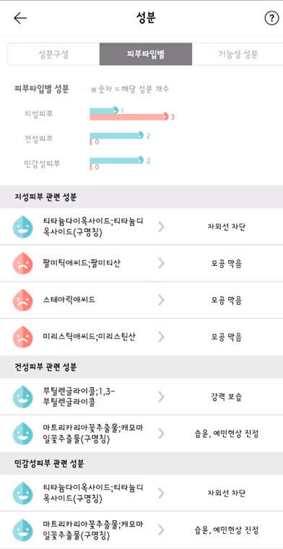Tap the blue droplet in 민감성피부 티타늄디옥사이드 row
The image size is (283, 549).
(22, 493)
